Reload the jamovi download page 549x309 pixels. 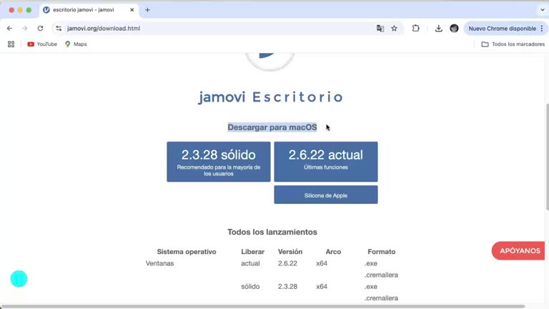[40, 29]
